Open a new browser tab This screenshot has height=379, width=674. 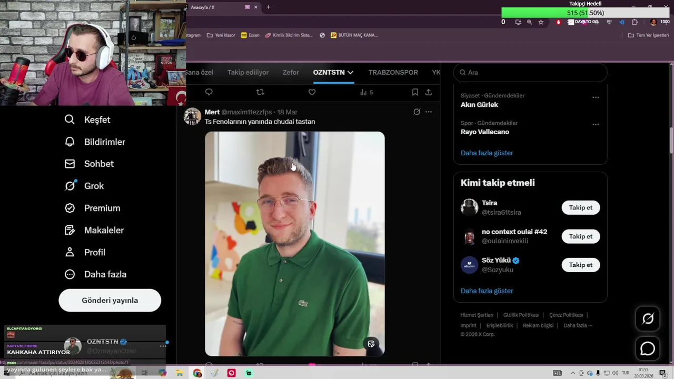pyautogui.click(x=269, y=7)
